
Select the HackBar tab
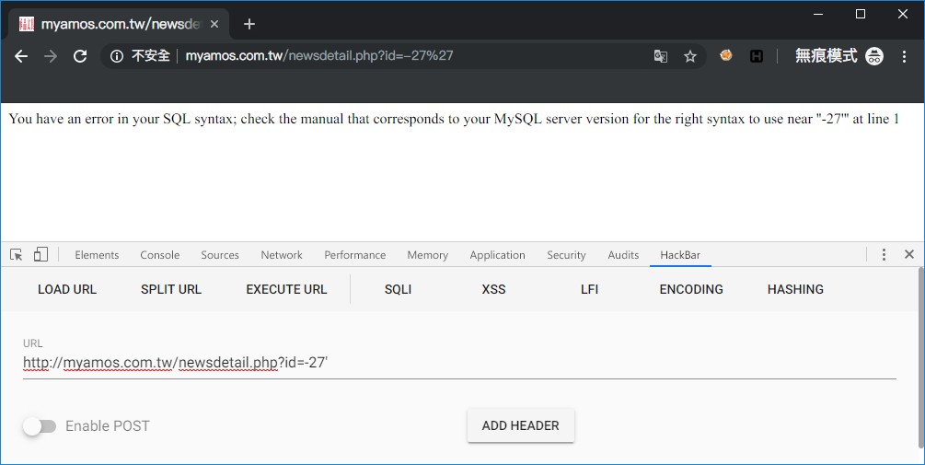tap(680, 255)
